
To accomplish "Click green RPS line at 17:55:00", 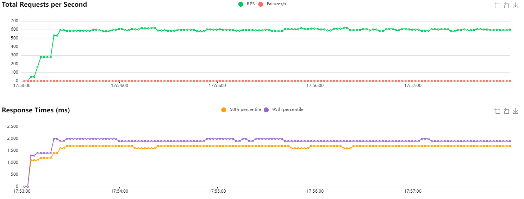I will coord(217,30).
